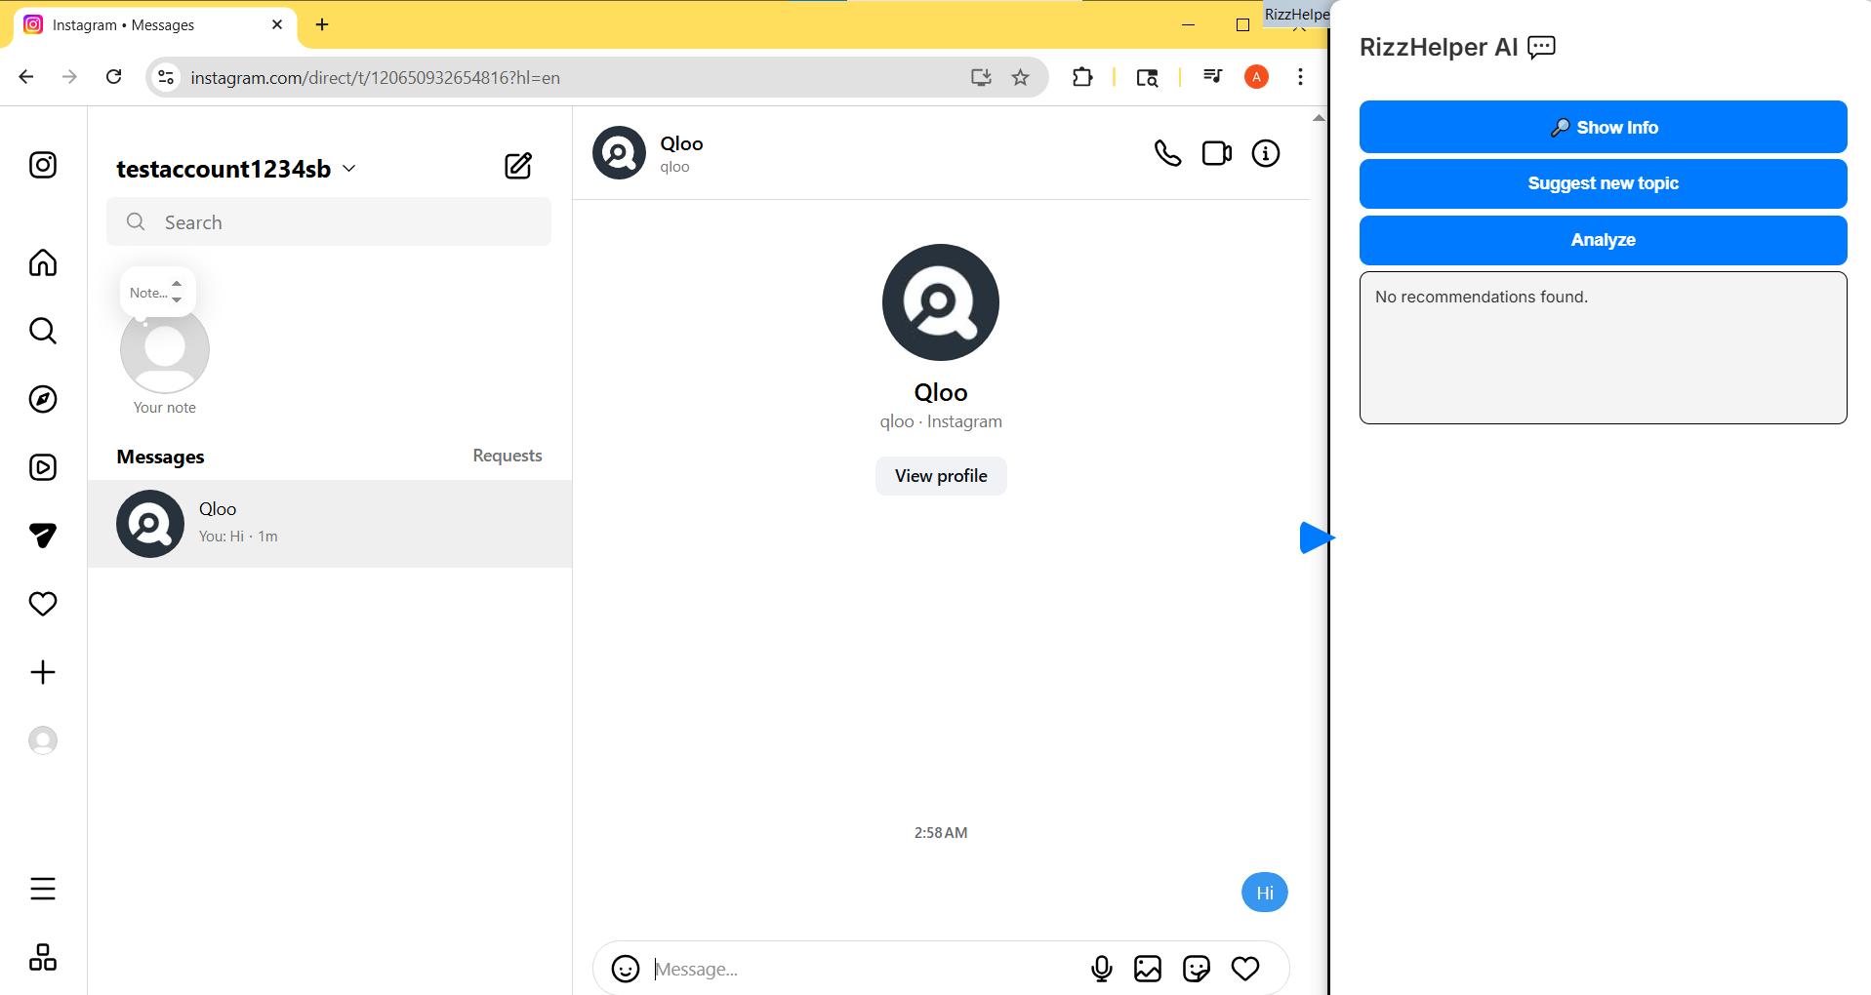This screenshot has height=995, width=1871.
Task: Open profile avatar in sidebar
Action: click(x=43, y=740)
